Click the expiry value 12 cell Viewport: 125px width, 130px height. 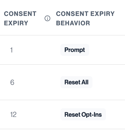(x=13, y=115)
